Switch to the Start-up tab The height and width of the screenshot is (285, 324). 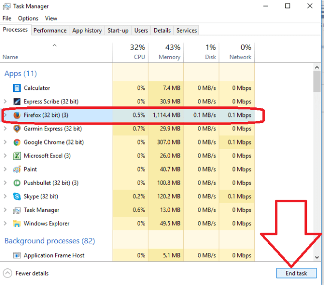point(118,31)
